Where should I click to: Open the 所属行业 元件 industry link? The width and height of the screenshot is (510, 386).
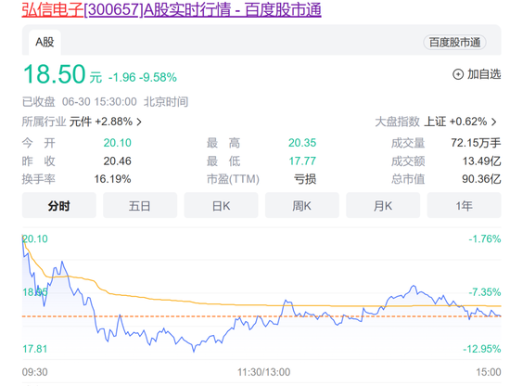[x=82, y=122]
